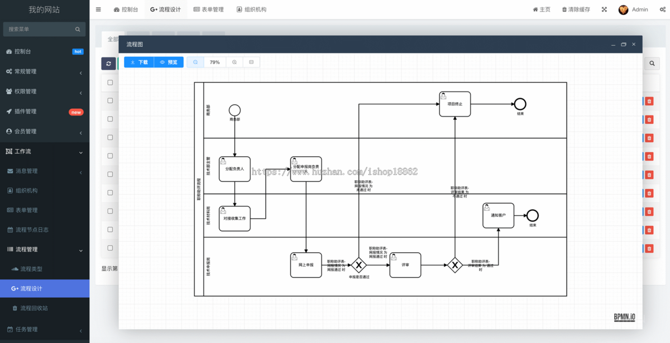Expand the 权限管理 sidebar menu
Screen dimensions: 670x343
[x=45, y=91]
